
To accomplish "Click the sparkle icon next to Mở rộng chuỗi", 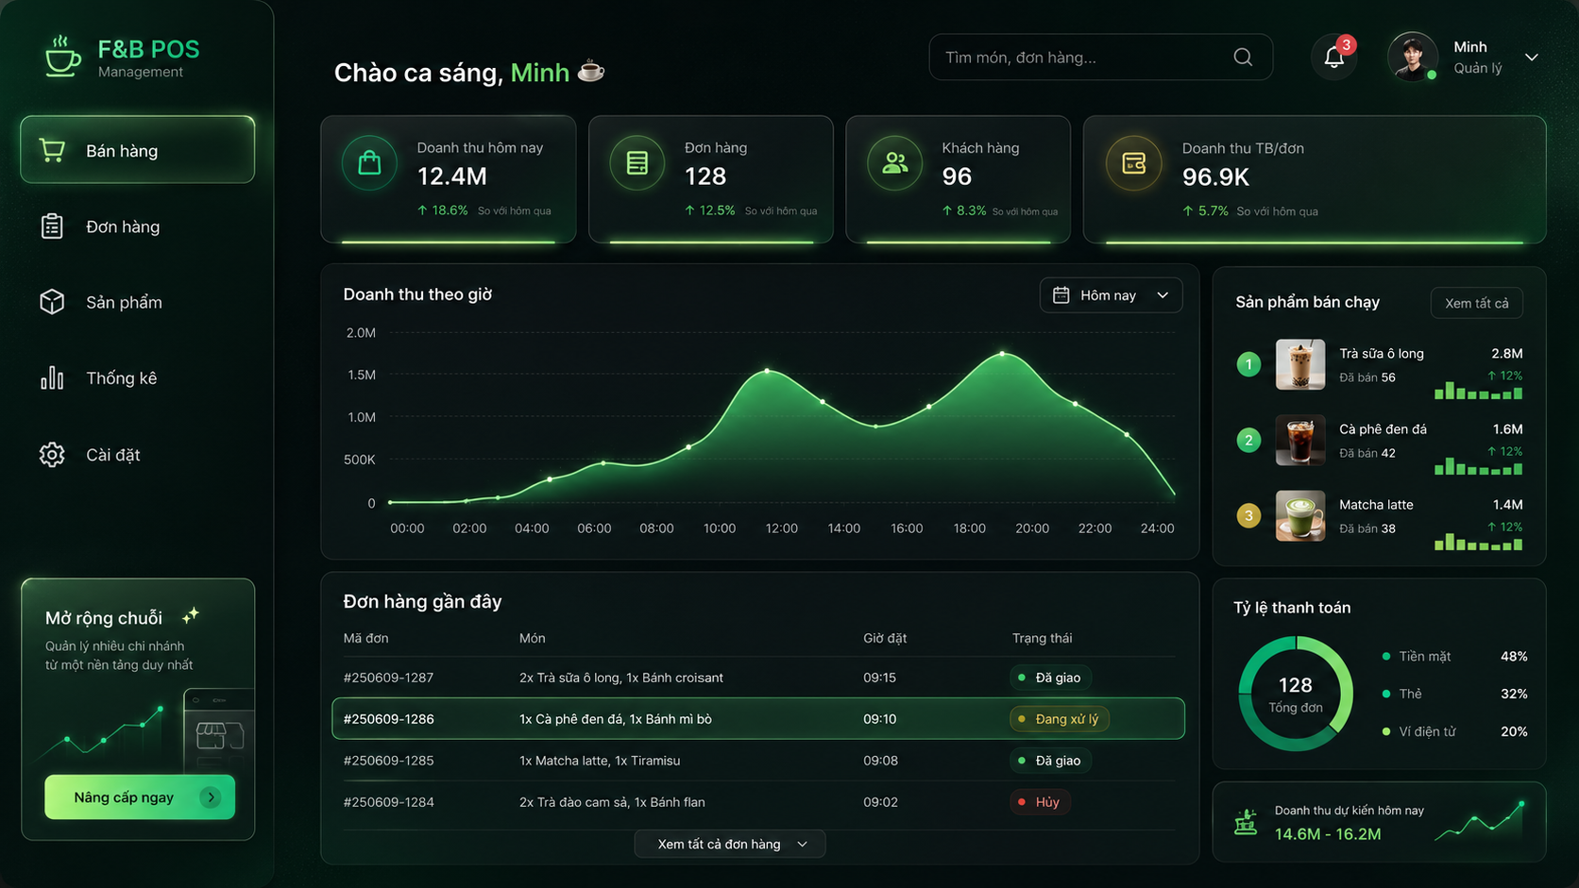I will (191, 615).
